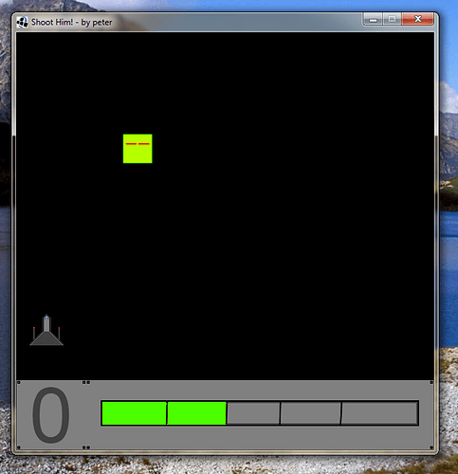Click the fifth gray health bar segment
The width and height of the screenshot is (458, 474).
[379, 413]
